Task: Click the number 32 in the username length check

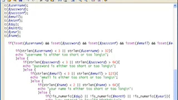Action: point(107,51)
